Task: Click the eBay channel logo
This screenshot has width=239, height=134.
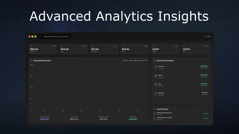Action: pyautogui.click(x=156, y=76)
